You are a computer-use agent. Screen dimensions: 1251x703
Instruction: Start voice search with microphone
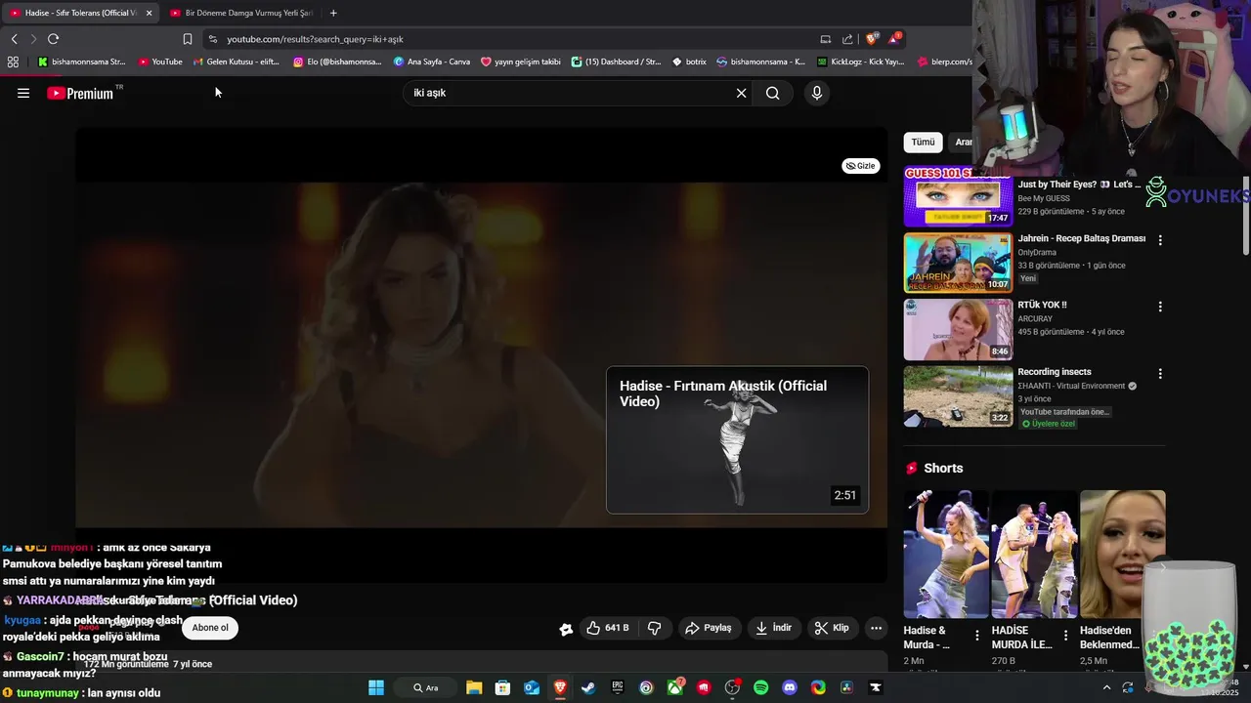pos(817,93)
